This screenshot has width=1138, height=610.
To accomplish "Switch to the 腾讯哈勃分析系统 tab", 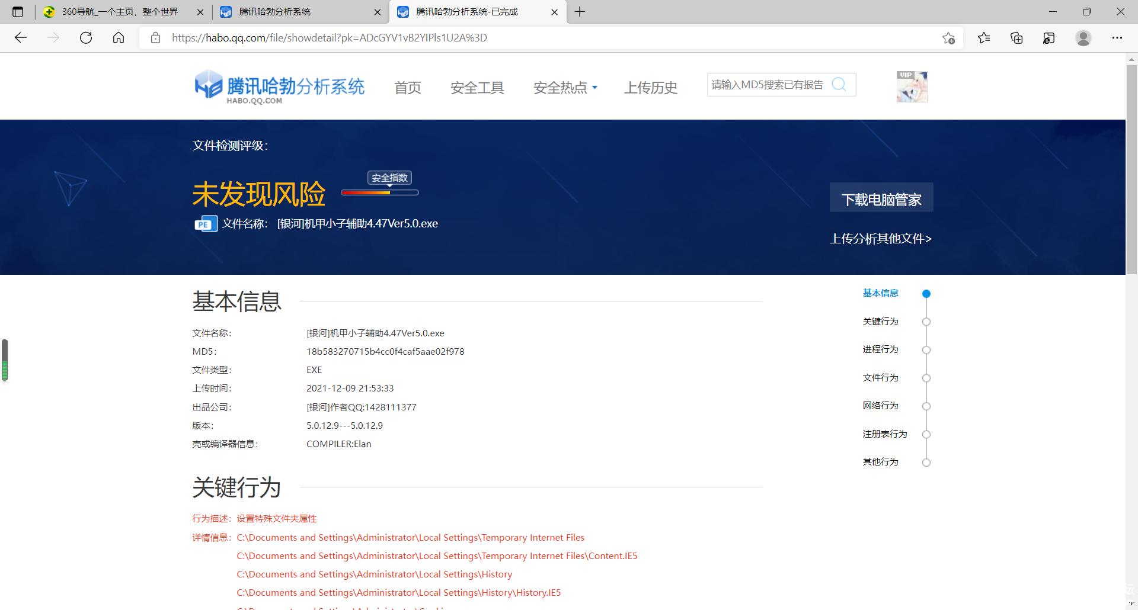I will click(x=300, y=12).
